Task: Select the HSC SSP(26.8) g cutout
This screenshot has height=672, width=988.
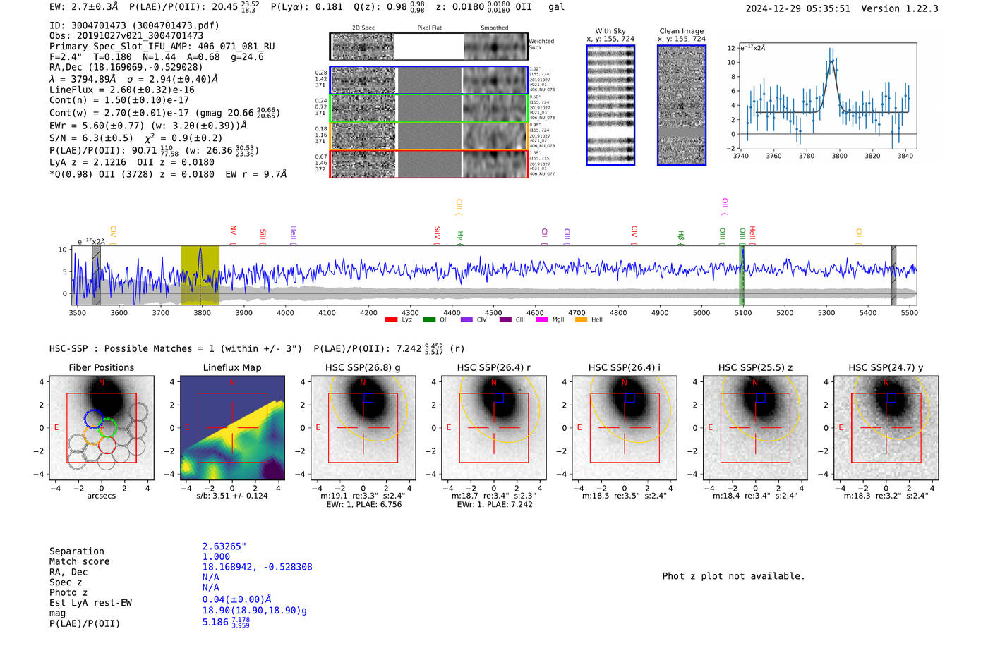Action: 363,428
